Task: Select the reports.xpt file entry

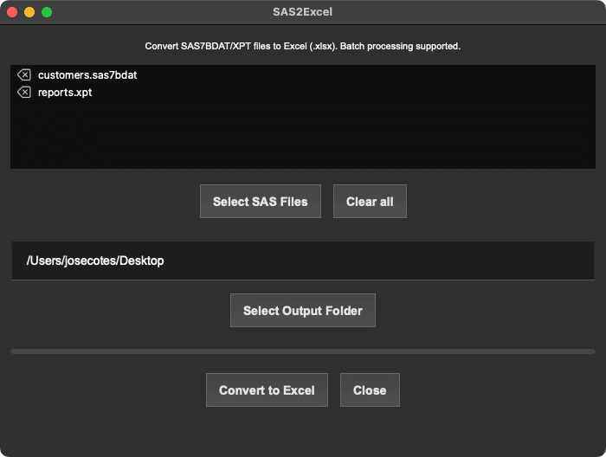Action: click(65, 92)
